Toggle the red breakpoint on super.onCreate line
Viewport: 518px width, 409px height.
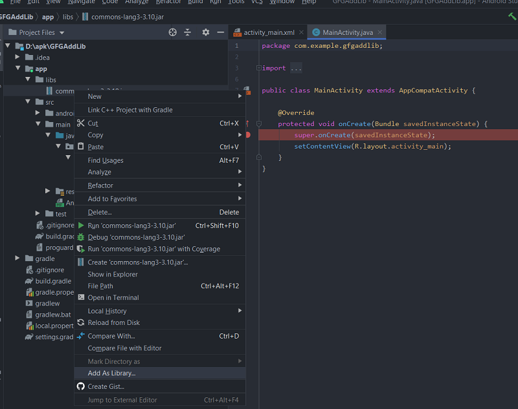(x=248, y=135)
